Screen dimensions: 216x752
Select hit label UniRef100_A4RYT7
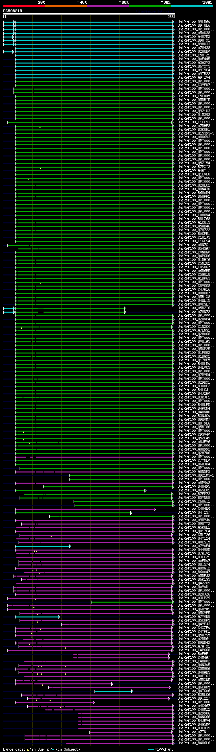tap(194, 171)
